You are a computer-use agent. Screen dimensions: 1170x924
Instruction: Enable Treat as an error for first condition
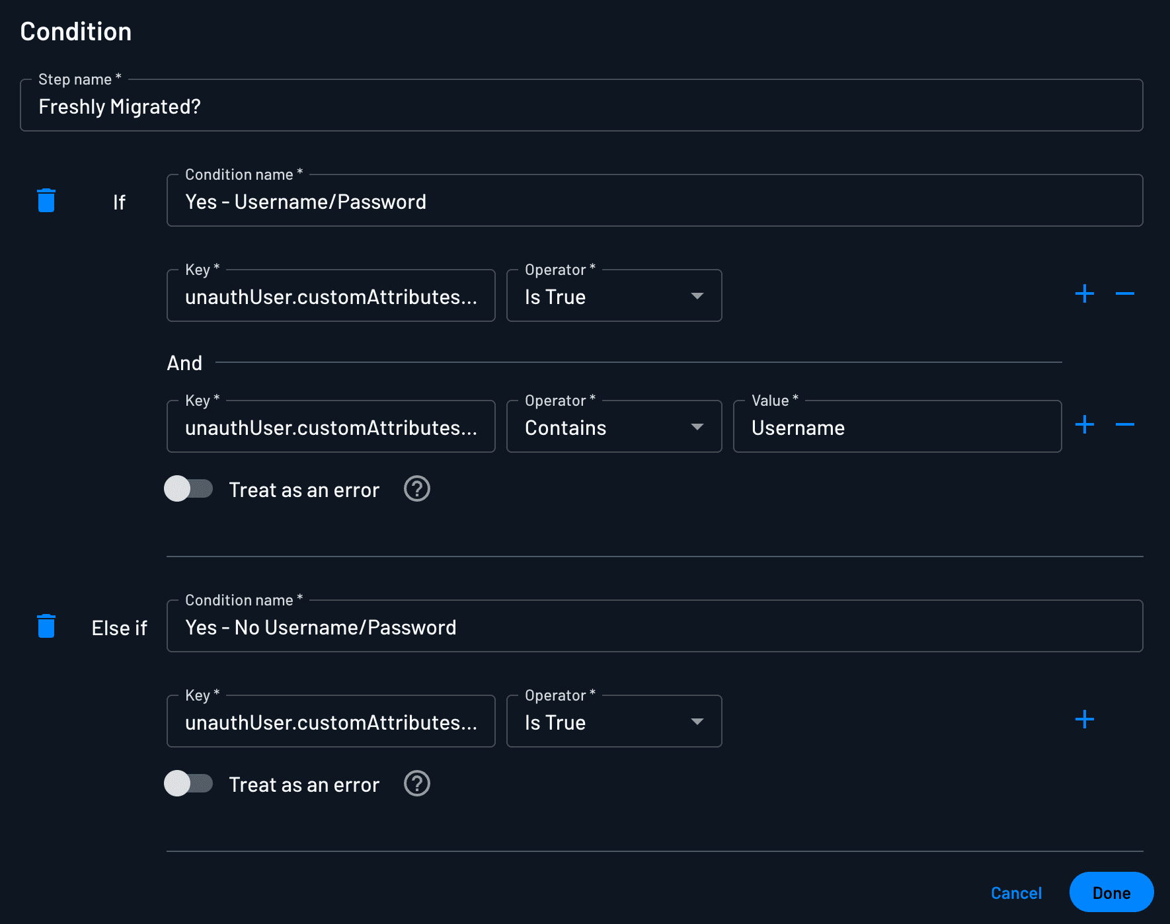point(188,489)
